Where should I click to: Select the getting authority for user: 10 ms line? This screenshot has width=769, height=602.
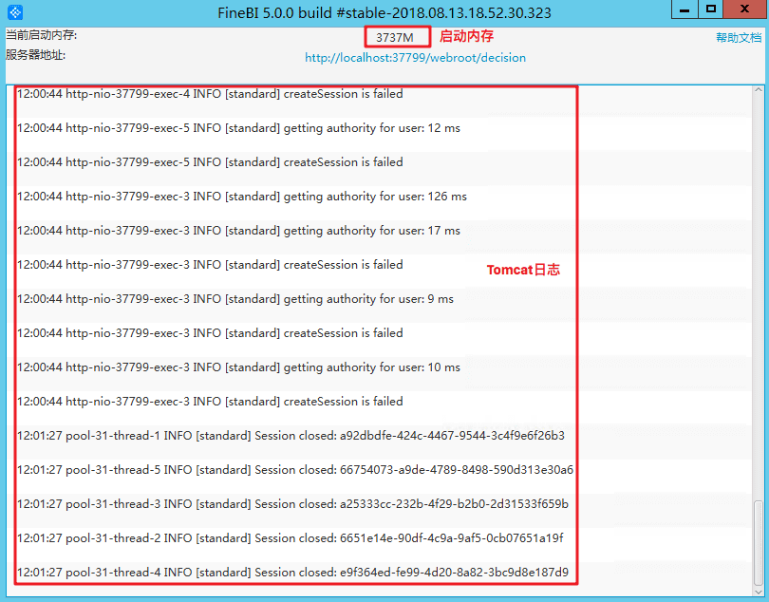[238, 367]
